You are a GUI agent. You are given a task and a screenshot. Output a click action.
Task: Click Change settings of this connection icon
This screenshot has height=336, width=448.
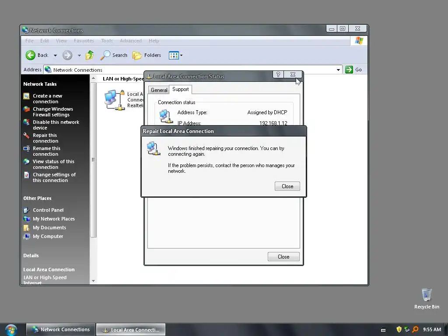[27, 175]
